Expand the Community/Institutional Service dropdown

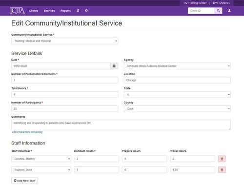coord(65,41)
